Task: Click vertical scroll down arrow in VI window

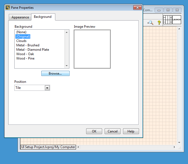Action: (x=179, y=142)
